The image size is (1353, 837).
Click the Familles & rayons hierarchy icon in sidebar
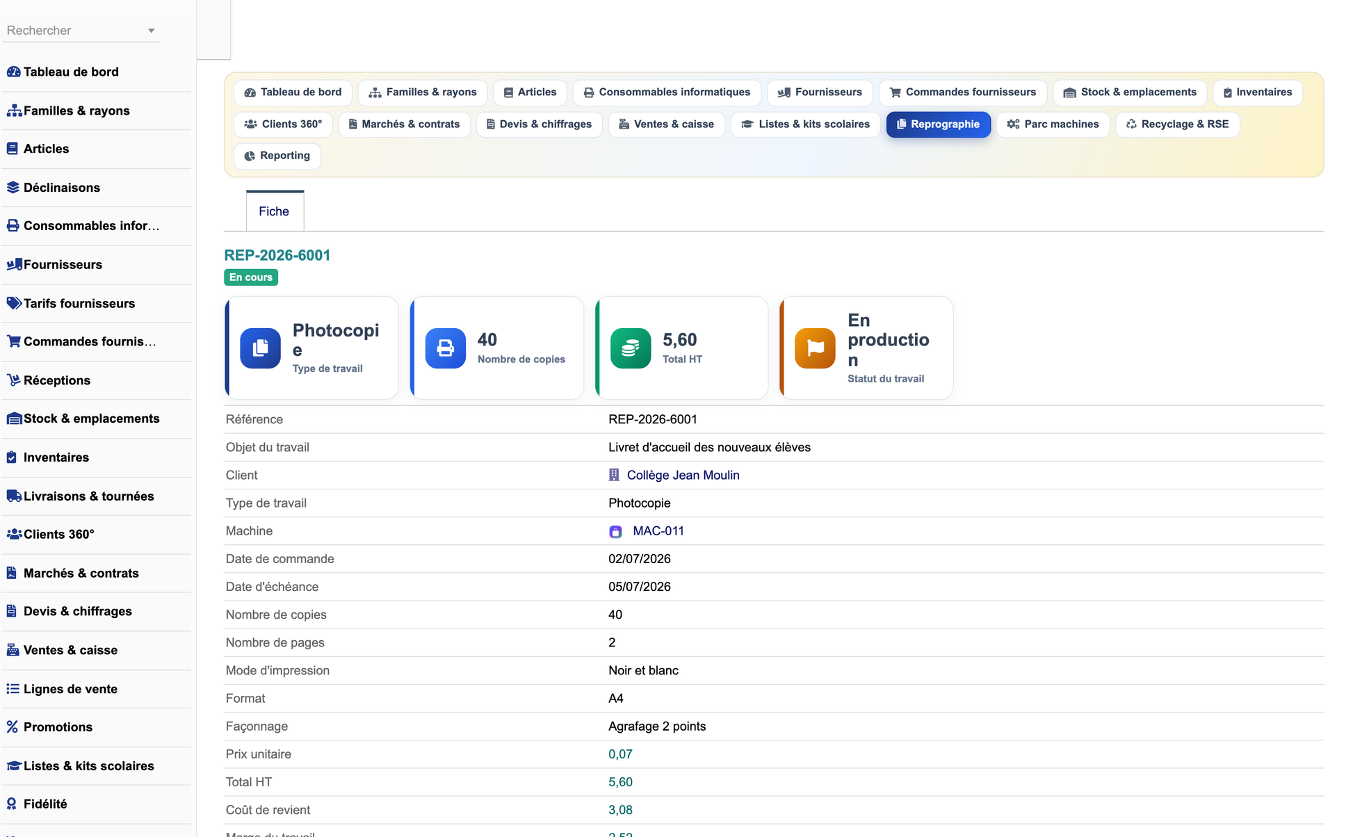pos(13,111)
